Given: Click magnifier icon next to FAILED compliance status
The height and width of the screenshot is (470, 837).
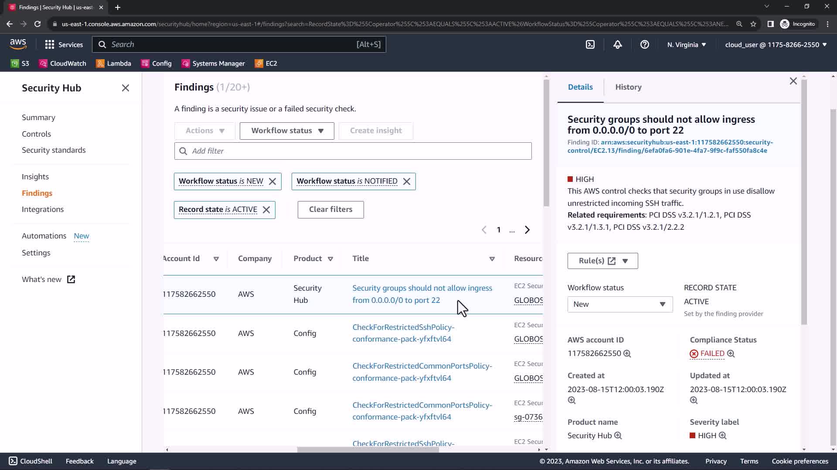Looking at the screenshot, I should 731,354.
